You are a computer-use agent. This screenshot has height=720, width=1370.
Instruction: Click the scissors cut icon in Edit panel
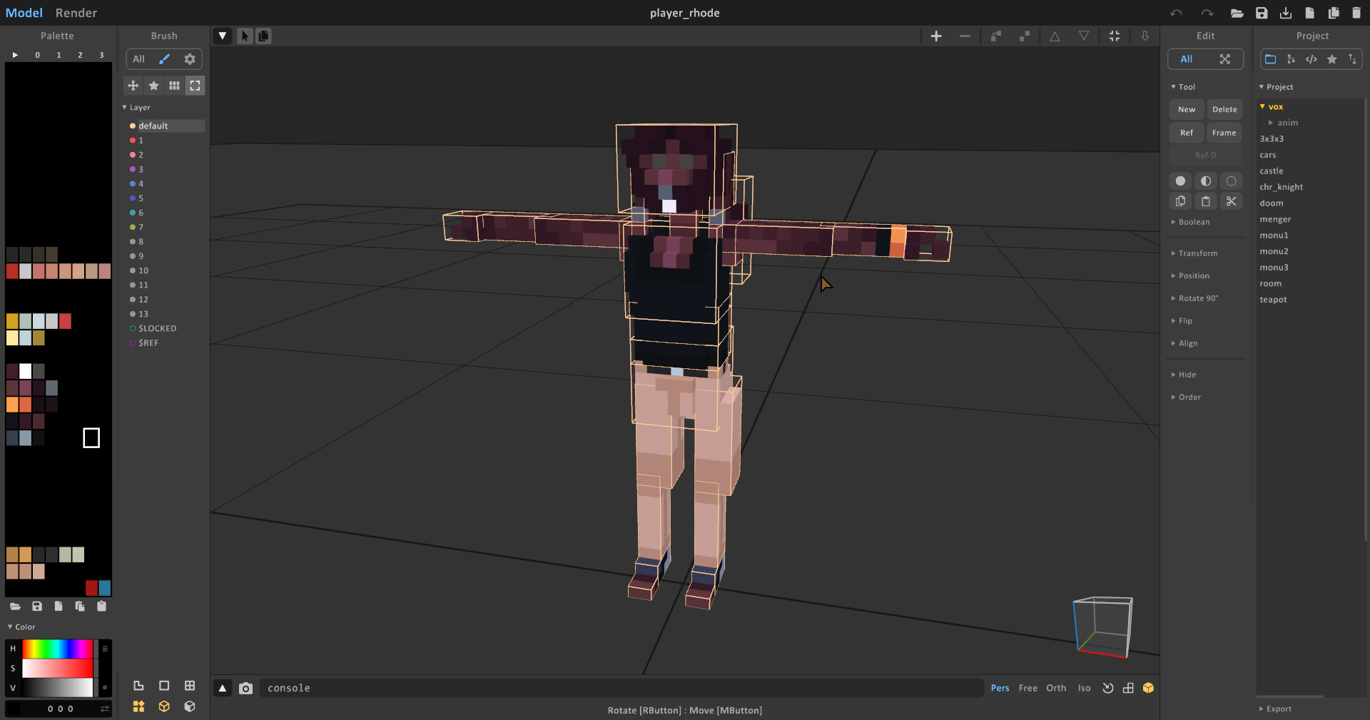tap(1231, 201)
